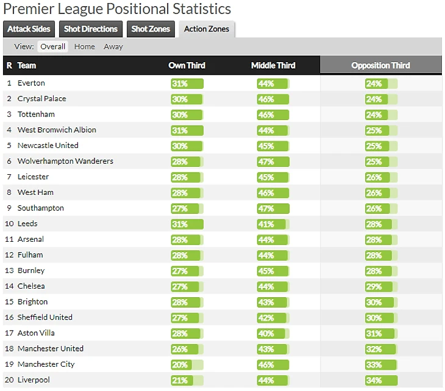This screenshot has height=391, width=445.
Task: Open the Shot Directions tab
Action: coord(91,29)
